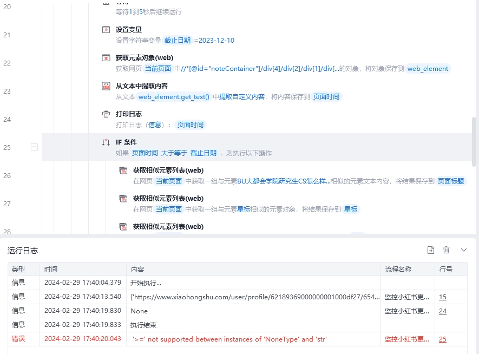Click the 当前页面 tag in row 27
Viewport: 479px width, 354px height.
tap(169, 209)
